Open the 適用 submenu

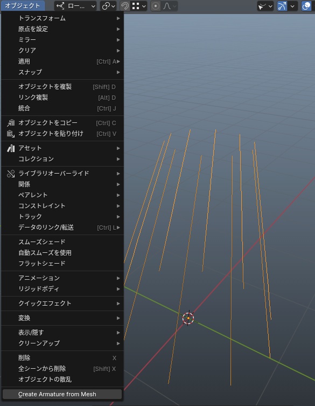(62, 61)
